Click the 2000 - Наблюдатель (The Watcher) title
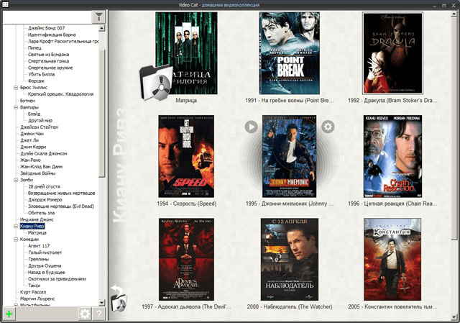This screenshot has width=460, height=323. coord(290,306)
